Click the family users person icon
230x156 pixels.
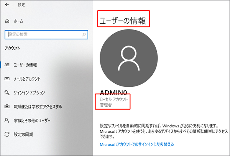7,120
